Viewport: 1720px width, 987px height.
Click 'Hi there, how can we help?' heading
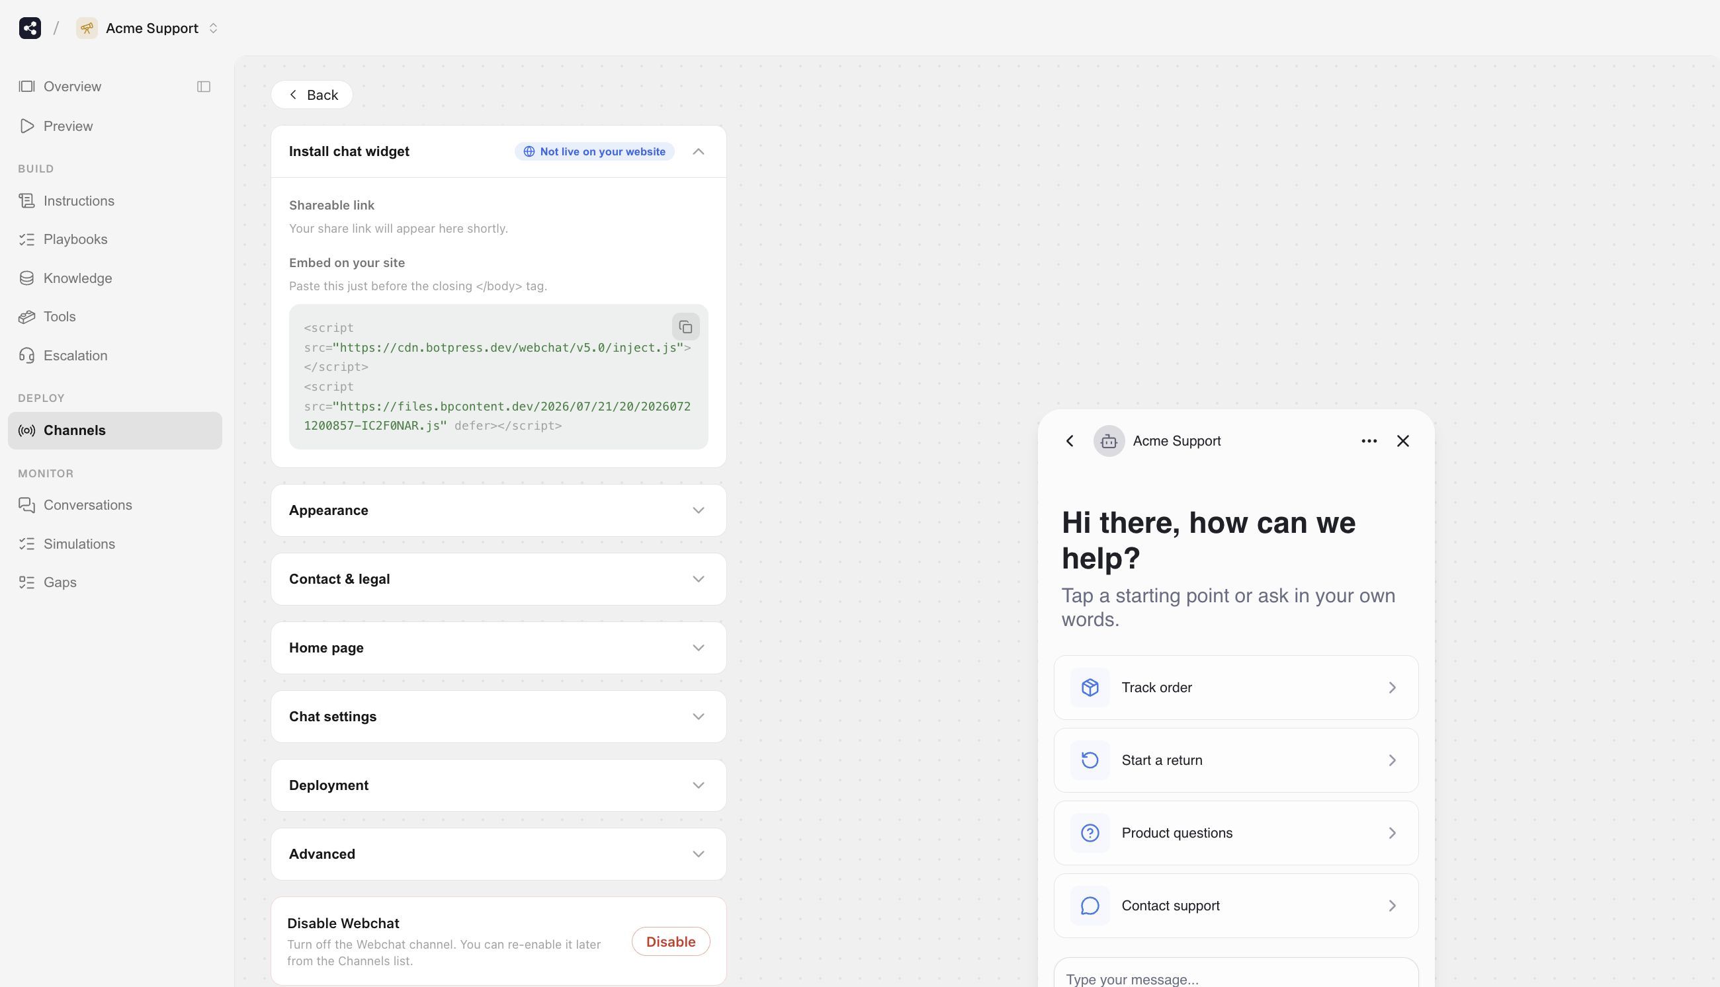coord(1209,540)
